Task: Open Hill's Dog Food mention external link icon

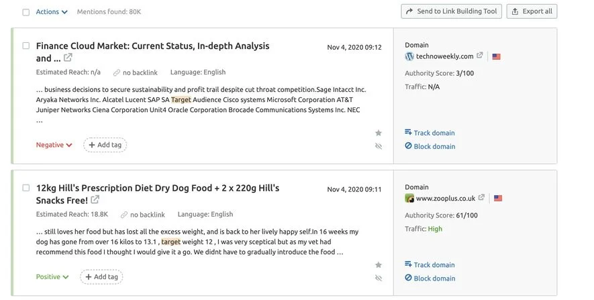Action: pos(95,199)
